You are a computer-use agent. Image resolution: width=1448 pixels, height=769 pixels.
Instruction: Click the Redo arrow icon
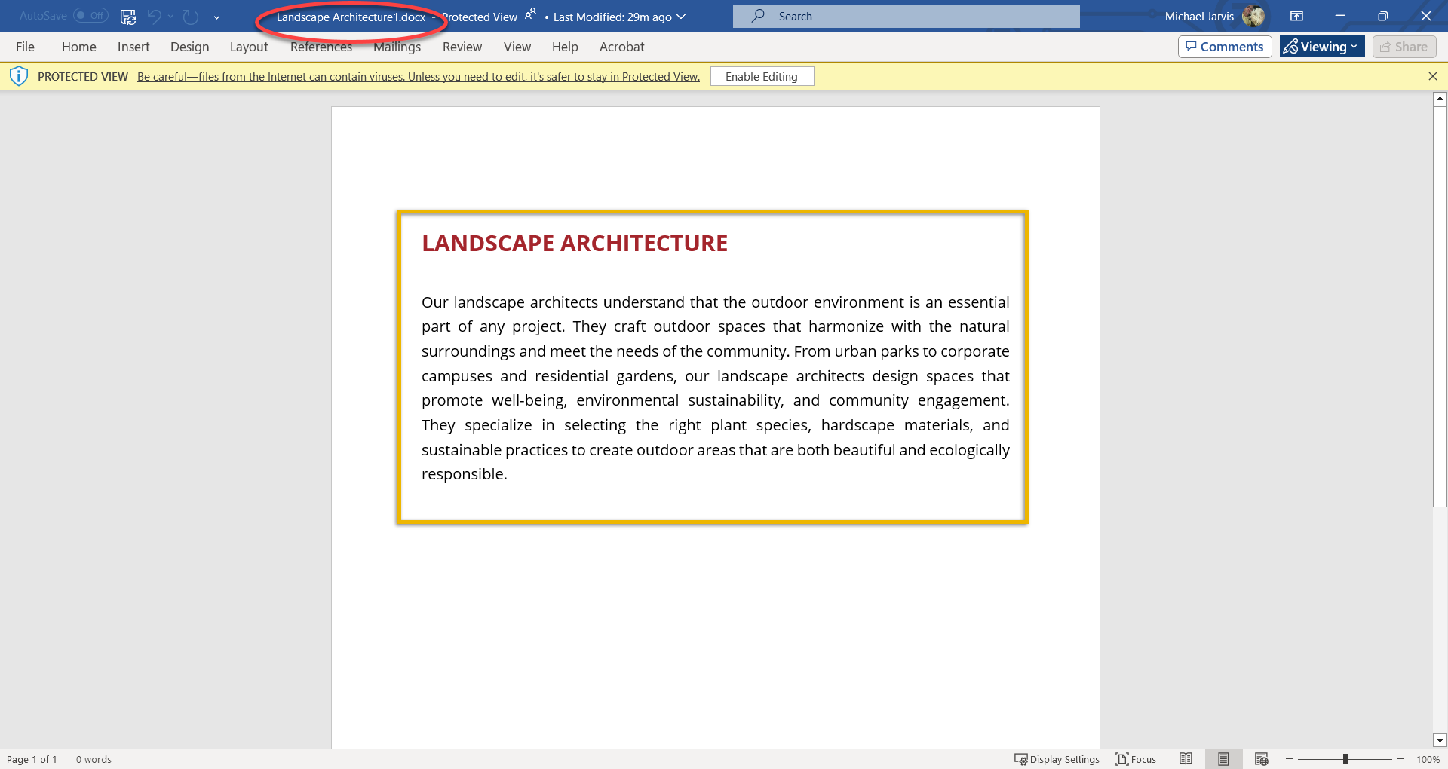191,16
